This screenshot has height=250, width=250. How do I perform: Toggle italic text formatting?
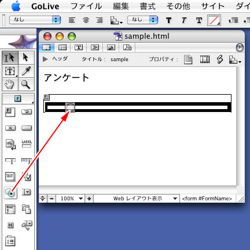click(x=183, y=20)
